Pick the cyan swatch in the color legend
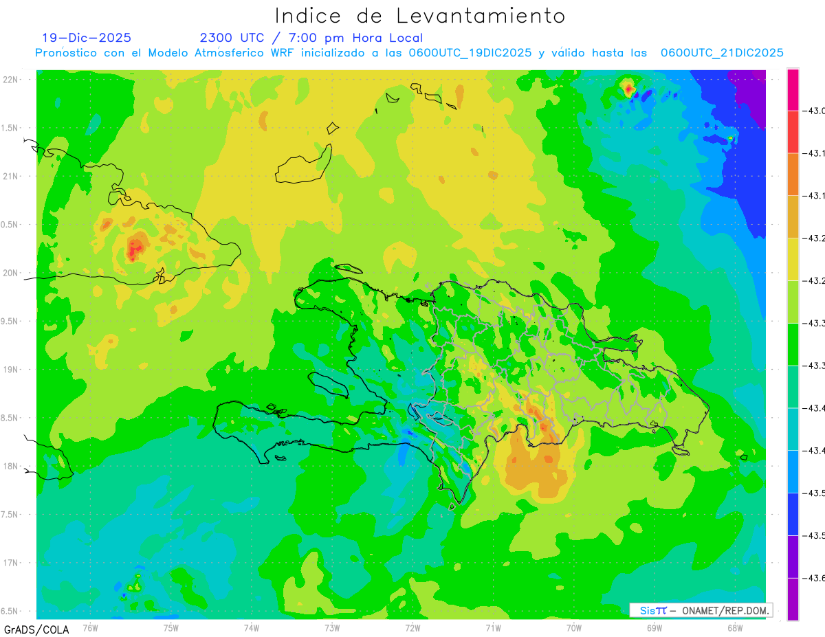Viewport: 825px width, 637px height. point(793,429)
